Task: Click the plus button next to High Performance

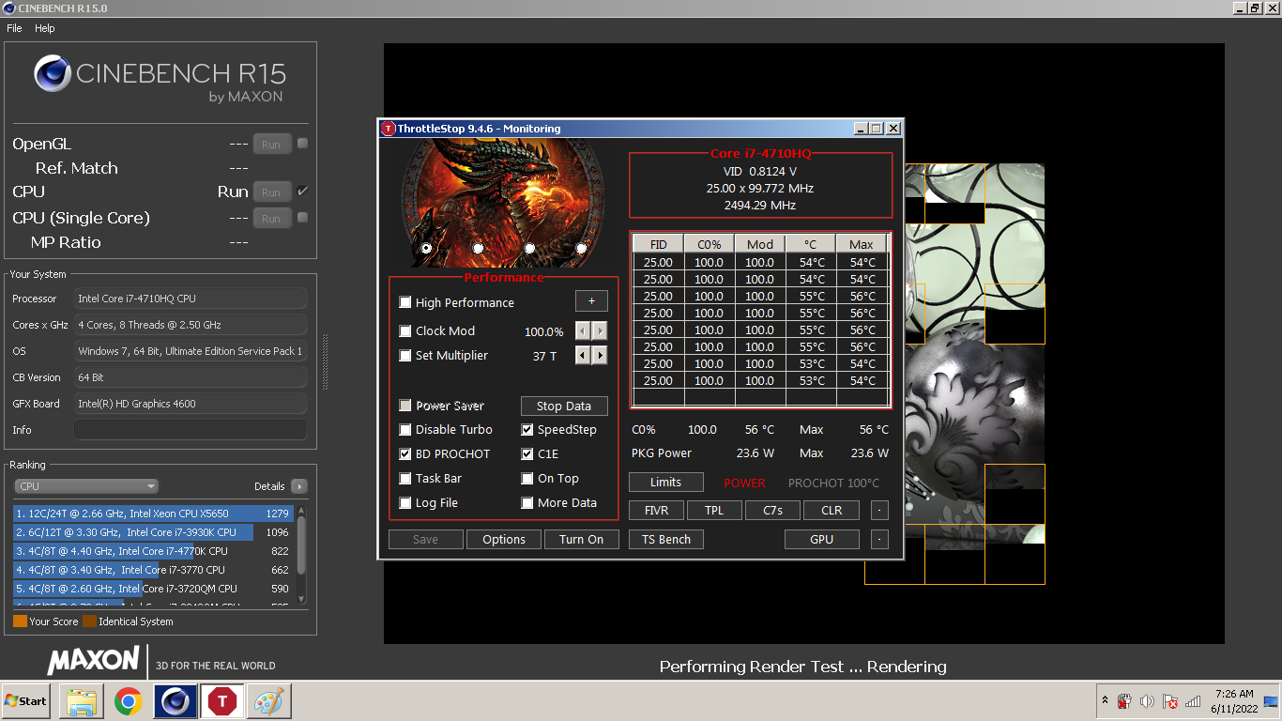Action: point(591,301)
